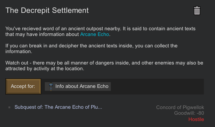Click the small bullet before Subquest
The image size is (215, 127).
coord(9,108)
